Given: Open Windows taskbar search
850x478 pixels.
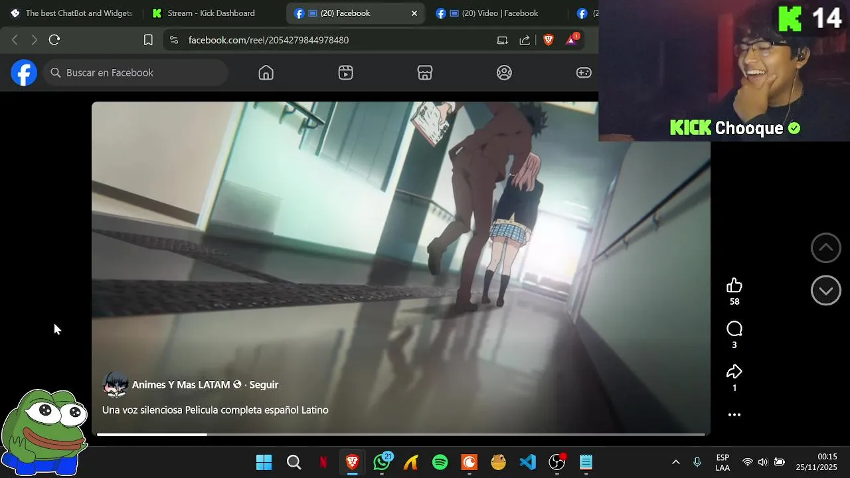Looking at the screenshot, I should point(294,463).
